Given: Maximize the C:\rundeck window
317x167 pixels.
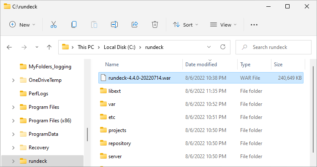Looking at the screenshot, I should click(287, 6).
